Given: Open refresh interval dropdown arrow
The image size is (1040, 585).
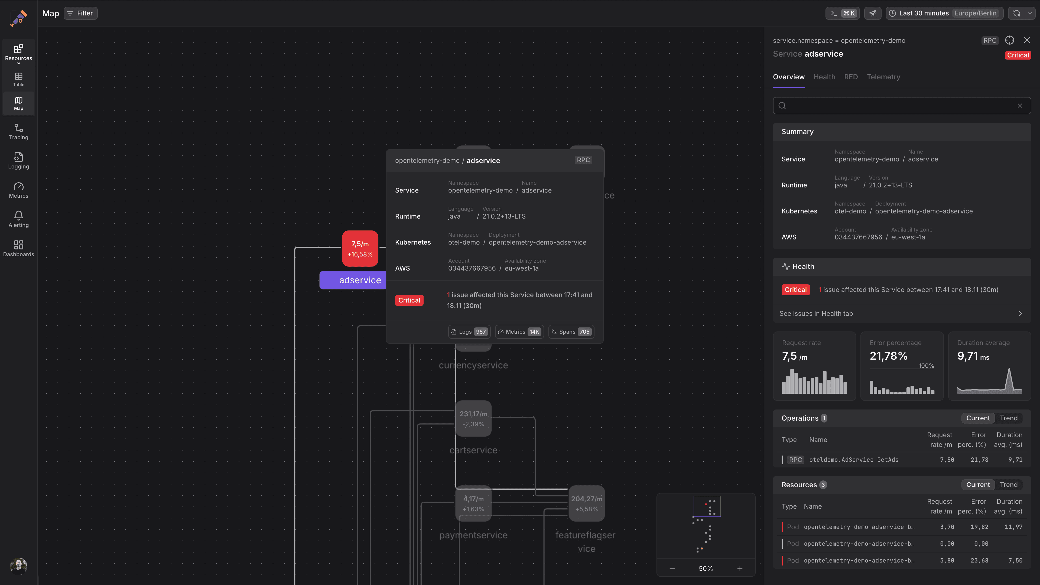Looking at the screenshot, I should (1030, 13).
